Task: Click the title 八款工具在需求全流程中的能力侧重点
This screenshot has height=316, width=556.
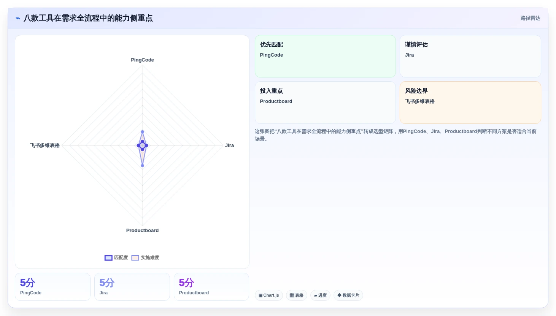Action: tap(88, 18)
